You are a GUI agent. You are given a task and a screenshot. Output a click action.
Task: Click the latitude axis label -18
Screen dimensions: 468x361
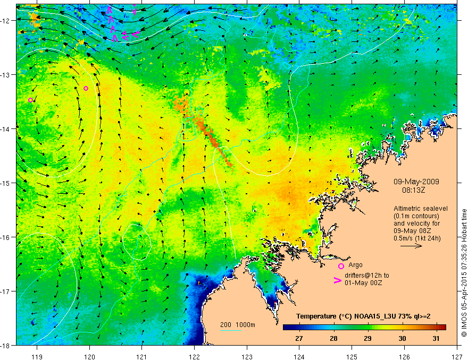pyautogui.click(x=5, y=345)
